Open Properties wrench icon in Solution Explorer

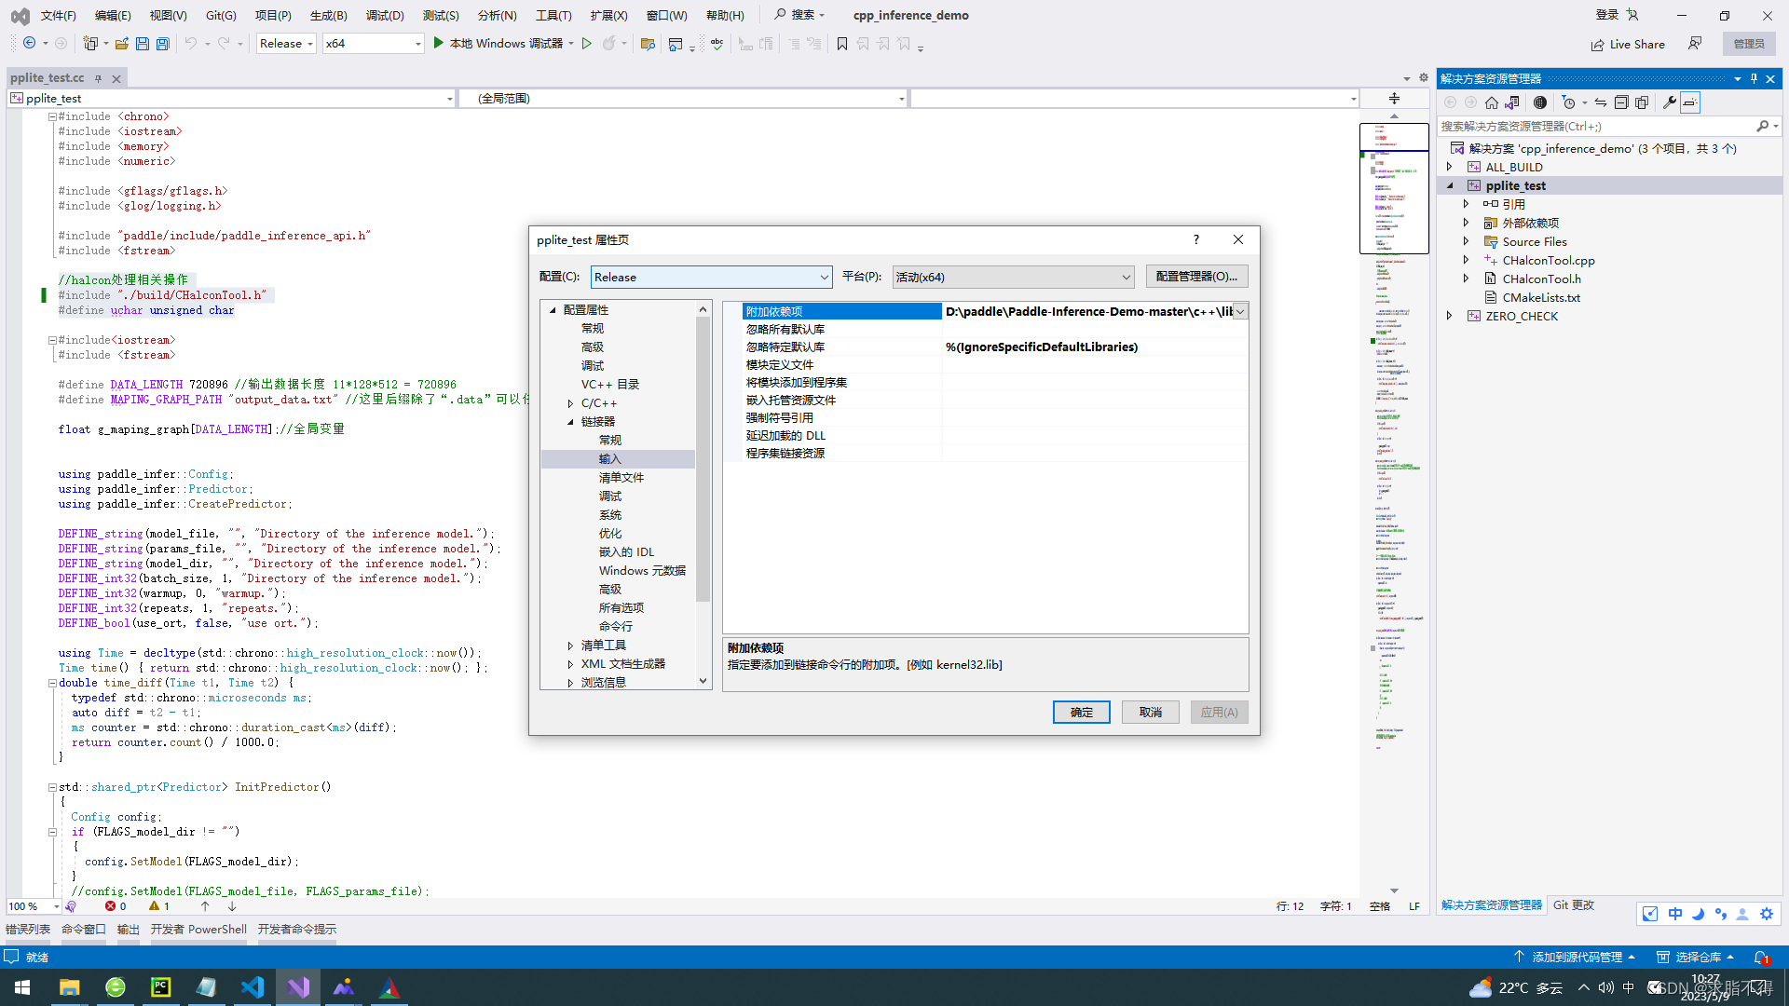(1670, 102)
